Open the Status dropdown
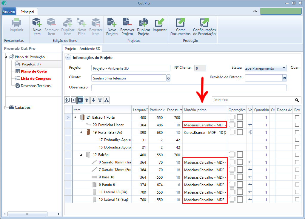305x219 pixels. pos(284,68)
